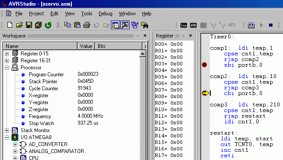
Task: Start debugging with the play arrow
Action: point(261,25)
